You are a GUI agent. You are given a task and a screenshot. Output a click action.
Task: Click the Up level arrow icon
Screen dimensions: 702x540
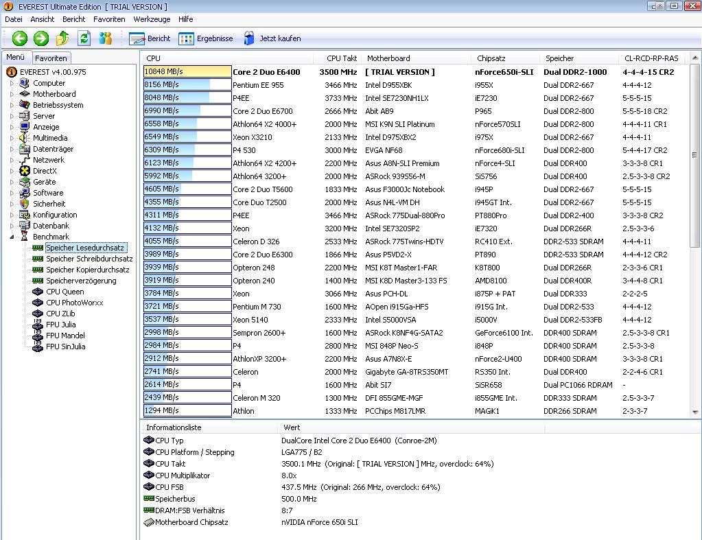point(62,38)
